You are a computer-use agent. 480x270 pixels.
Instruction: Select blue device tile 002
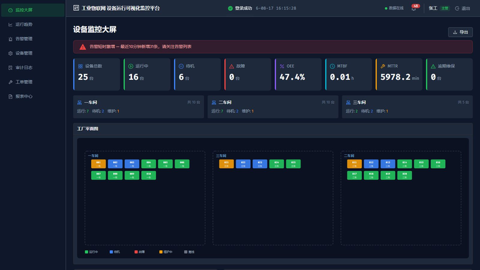point(115,164)
